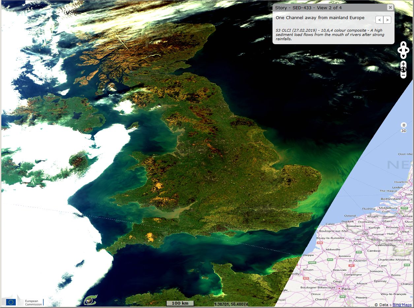Pan the map up with the arrow
414x308 pixels.
(x=403, y=44)
